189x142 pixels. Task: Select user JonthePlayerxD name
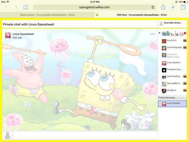click(174, 47)
